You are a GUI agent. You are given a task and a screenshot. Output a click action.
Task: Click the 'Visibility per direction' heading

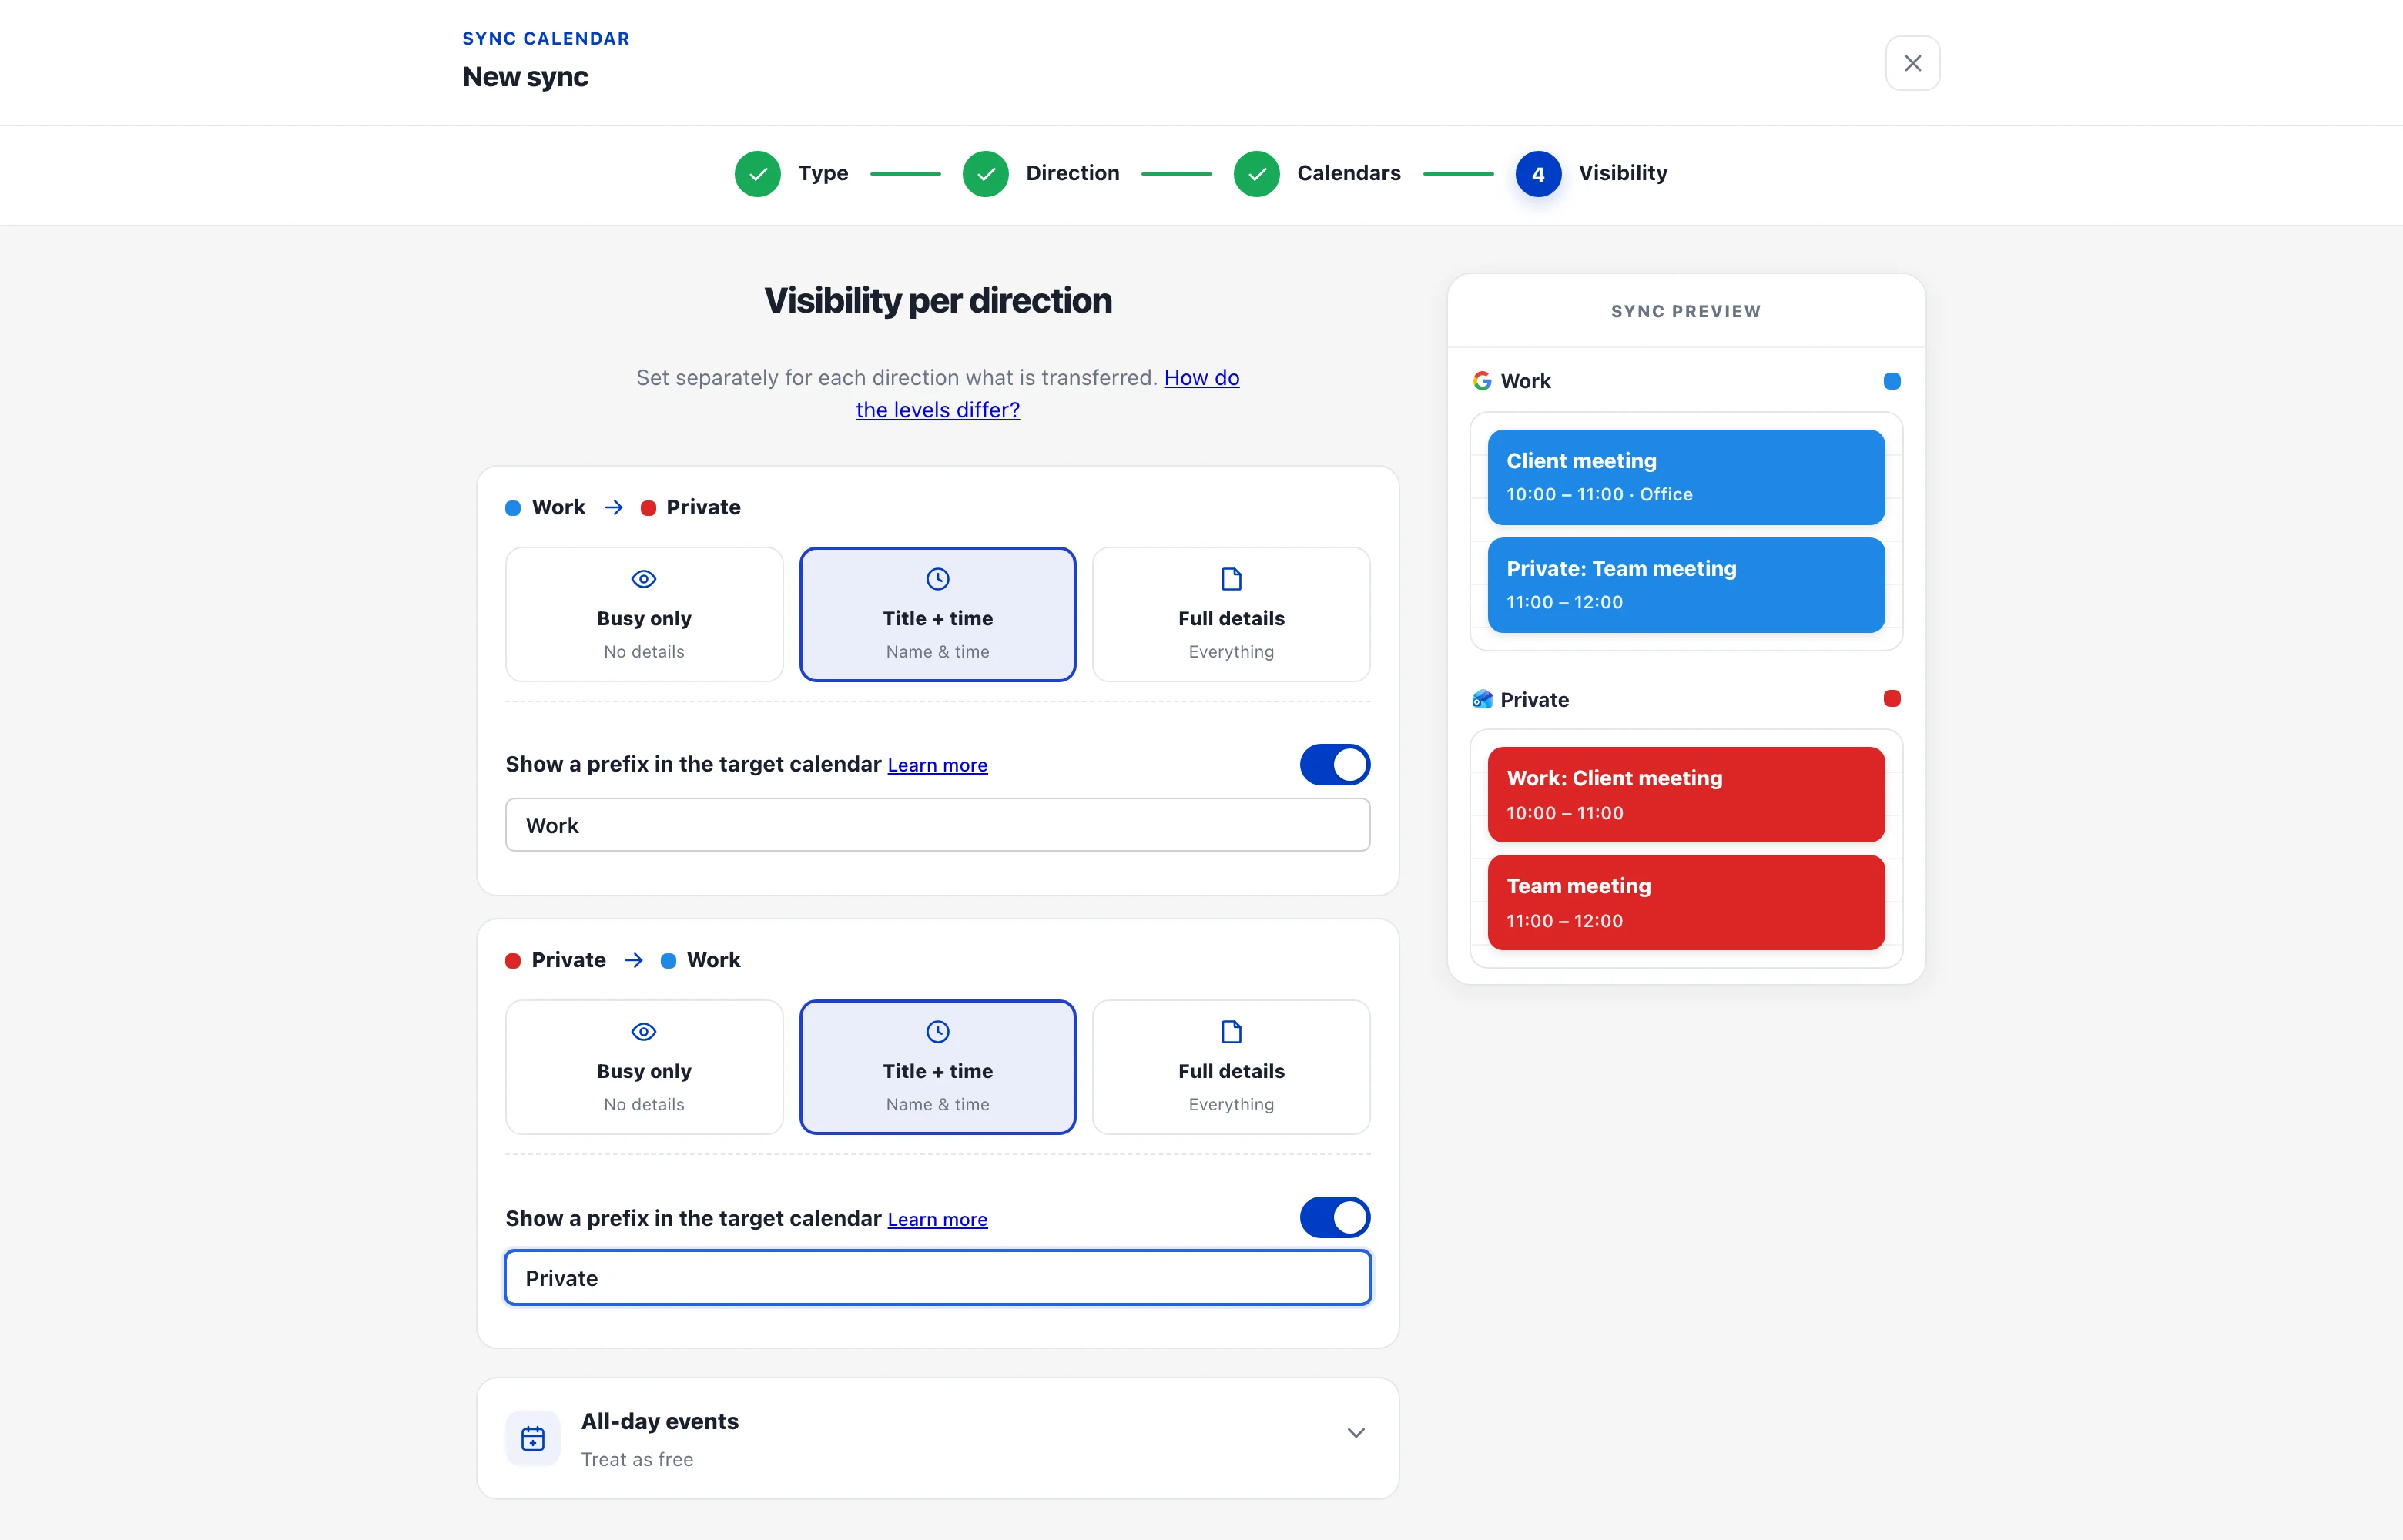coord(937,301)
